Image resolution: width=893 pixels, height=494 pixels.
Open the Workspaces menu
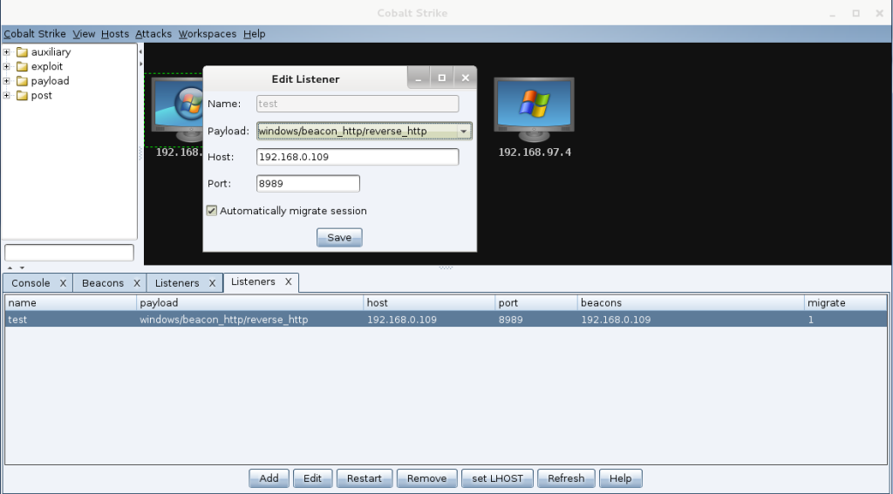pyautogui.click(x=208, y=34)
